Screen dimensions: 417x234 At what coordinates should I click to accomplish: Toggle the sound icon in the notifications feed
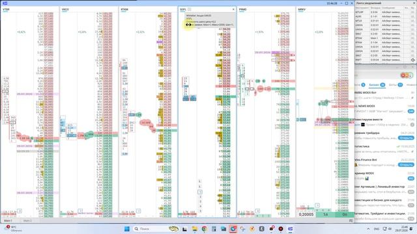click(413, 60)
